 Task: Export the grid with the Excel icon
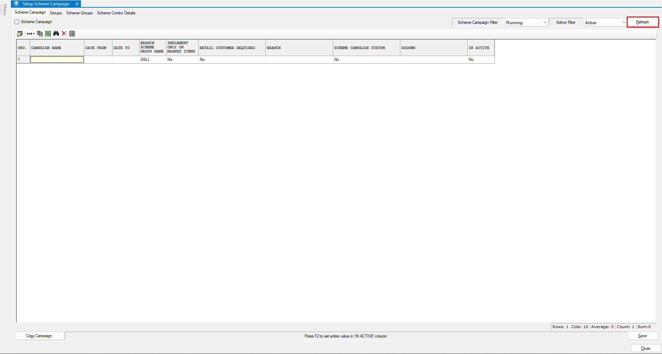pos(48,34)
